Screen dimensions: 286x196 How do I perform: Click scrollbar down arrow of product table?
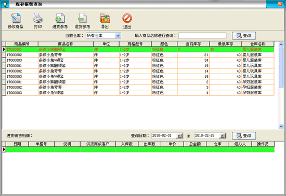click(x=281, y=127)
